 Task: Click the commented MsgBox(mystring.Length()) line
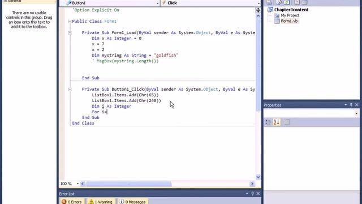pyautogui.click(x=125, y=61)
